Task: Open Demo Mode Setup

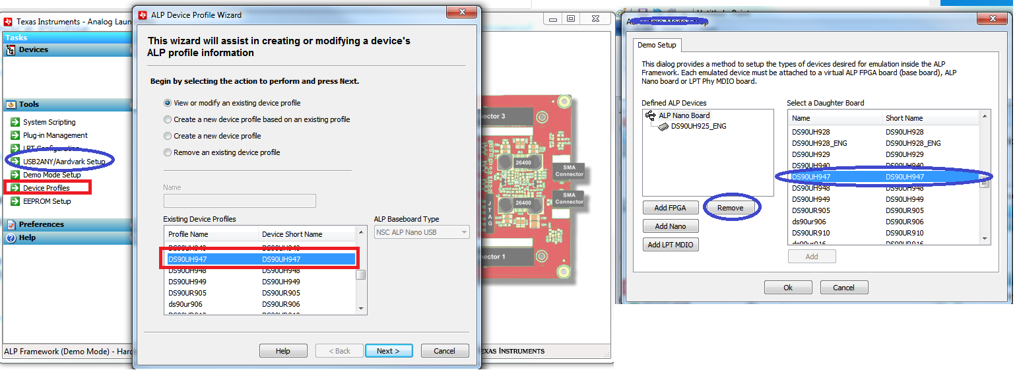Action: pyautogui.click(x=52, y=175)
